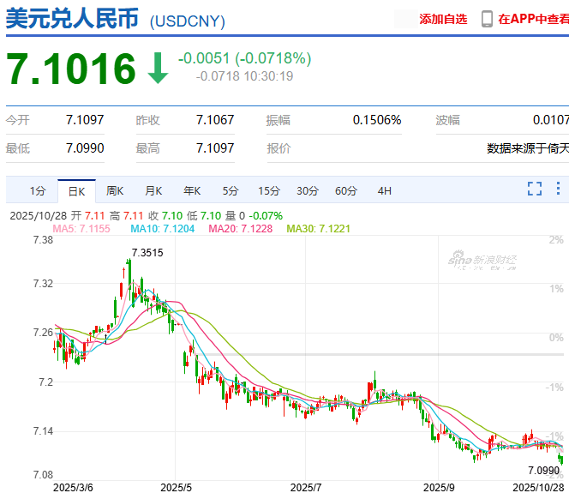
Task: Click 添加自选 to add to watchlist
Action: (x=443, y=19)
